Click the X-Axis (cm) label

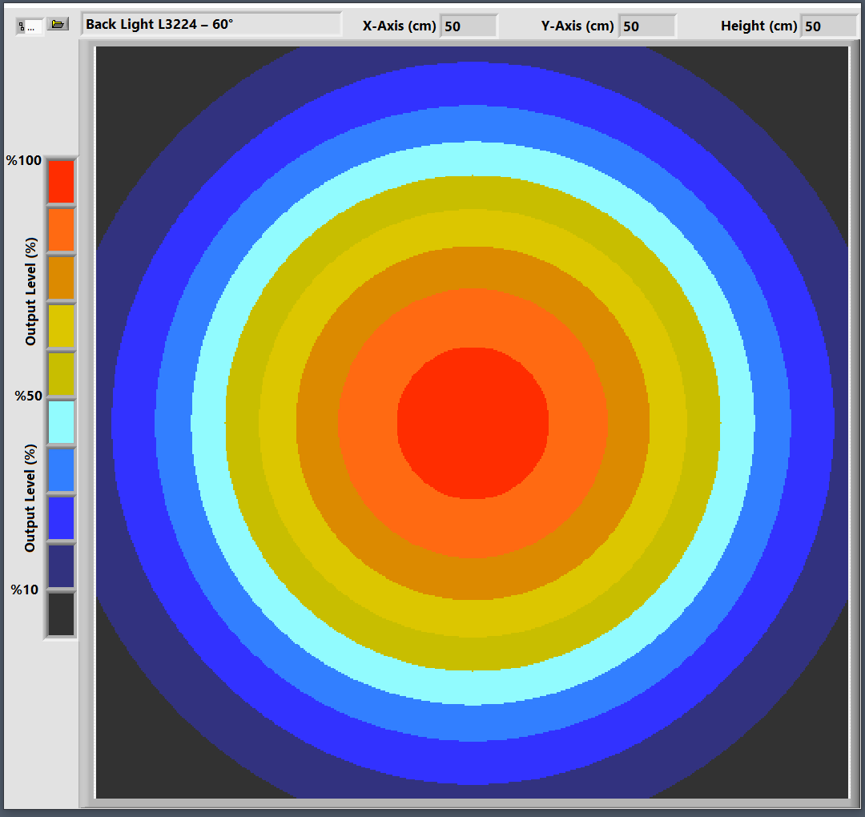pos(399,26)
